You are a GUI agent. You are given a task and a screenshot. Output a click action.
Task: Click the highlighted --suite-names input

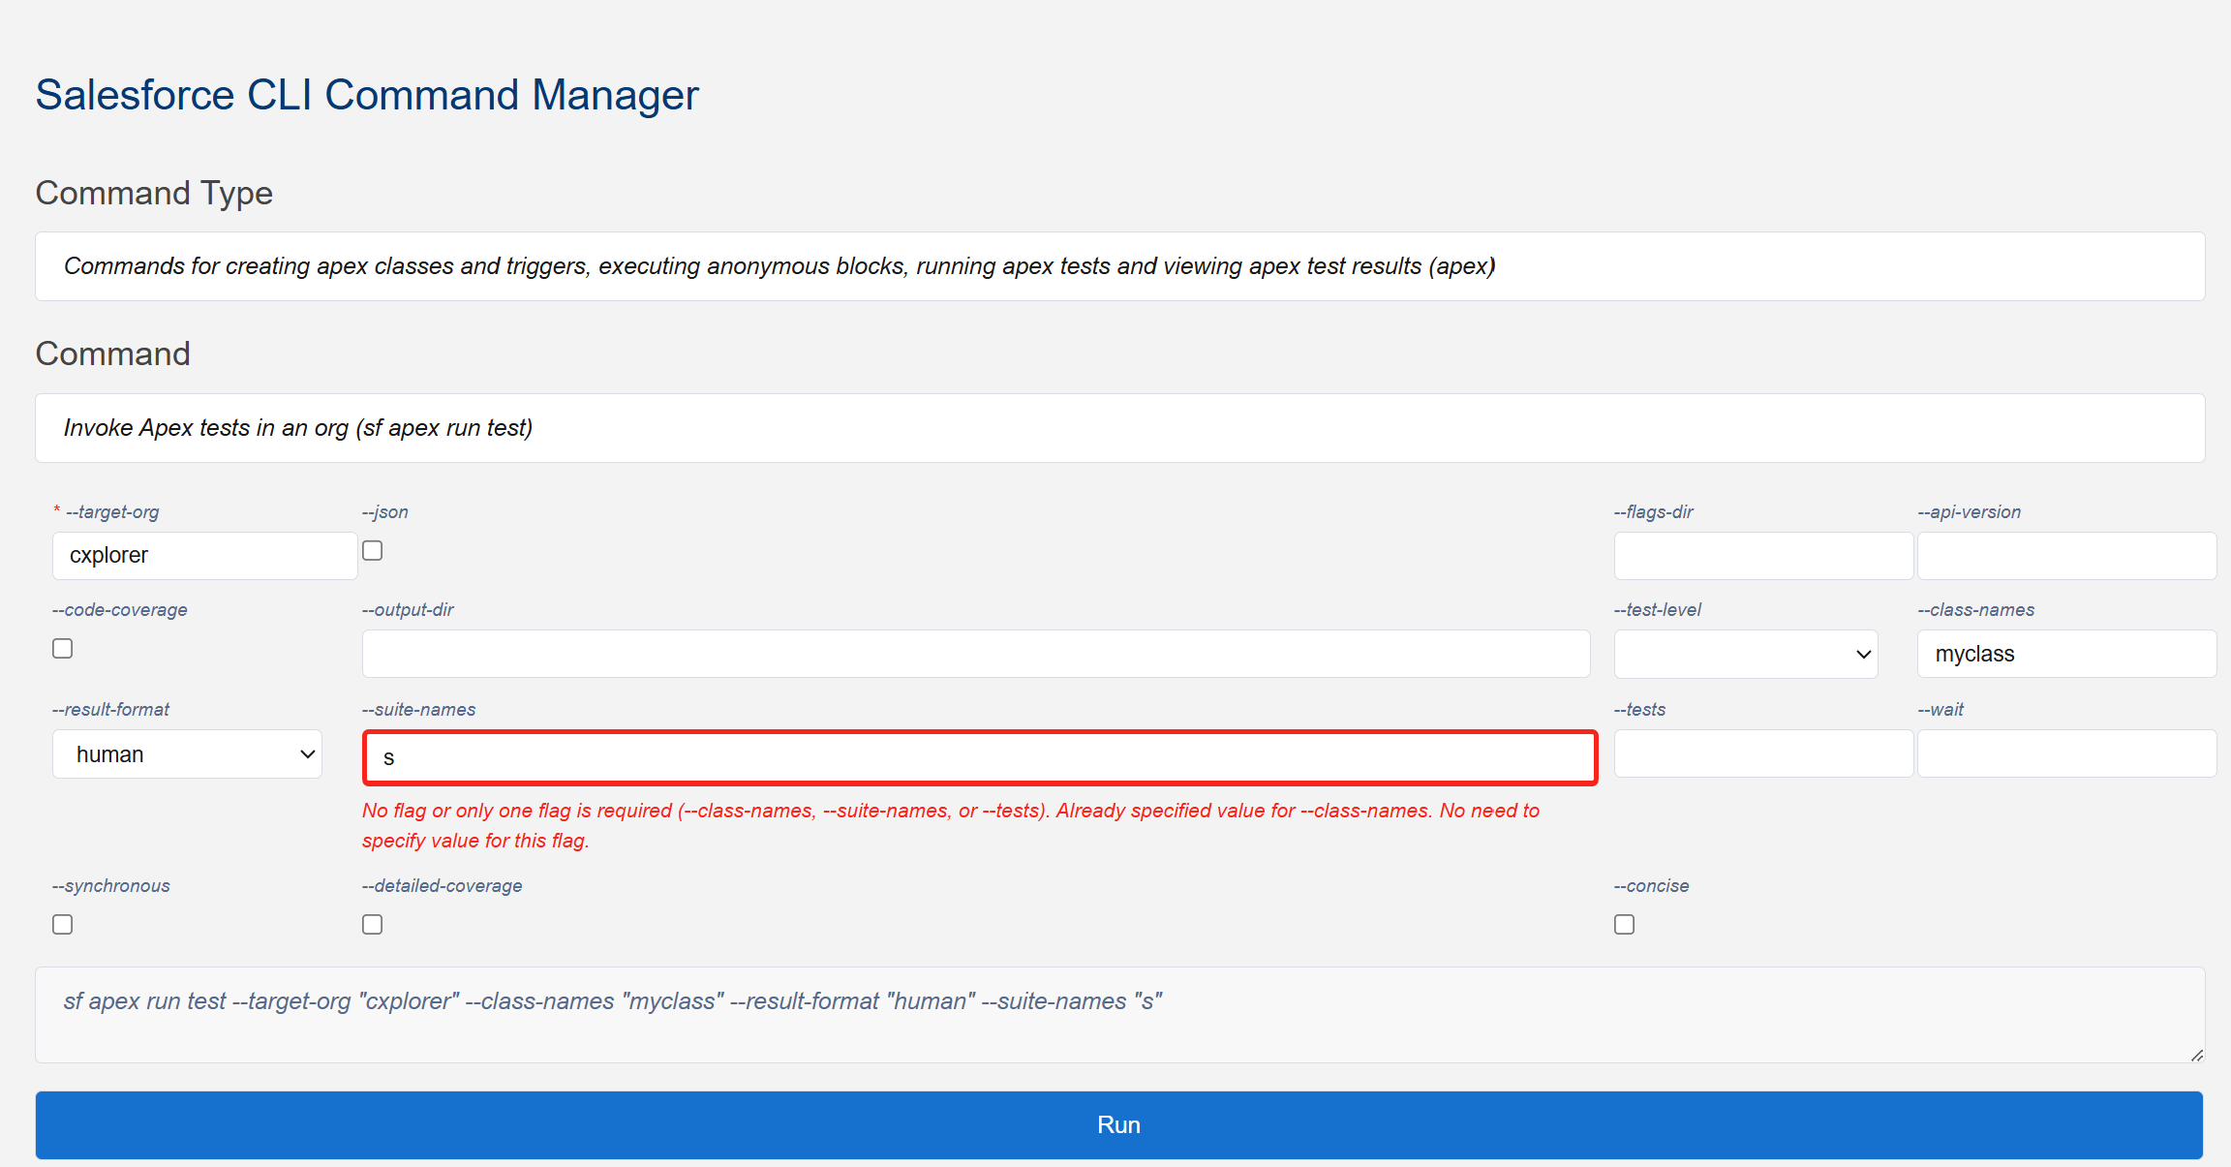pos(979,757)
